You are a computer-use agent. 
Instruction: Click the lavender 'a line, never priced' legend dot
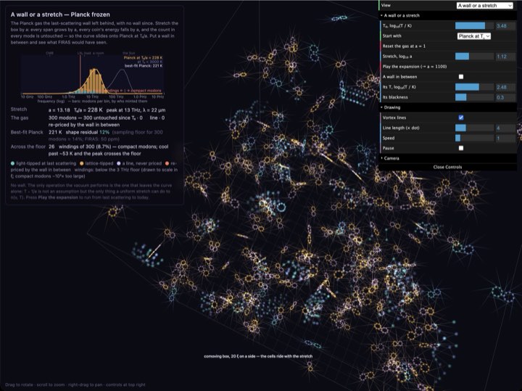tap(119, 163)
